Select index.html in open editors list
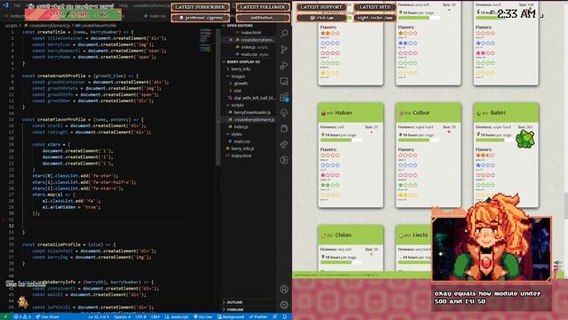Viewport: 568px width, 320px height. (250, 33)
